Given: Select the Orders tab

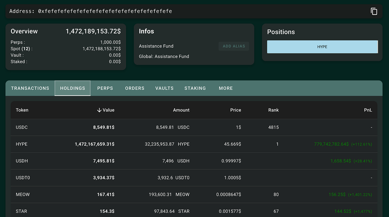Looking at the screenshot, I should click(135, 88).
